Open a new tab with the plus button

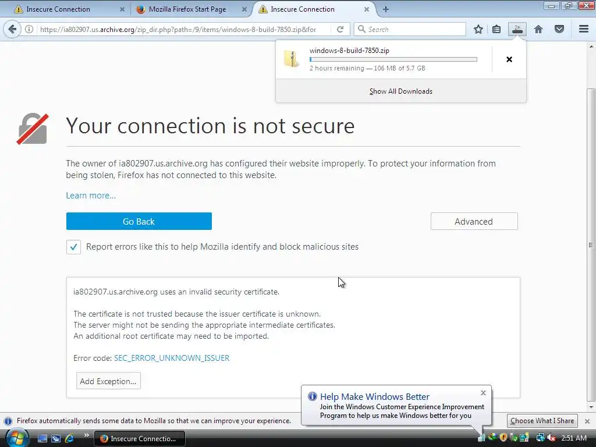pos(386,9)
